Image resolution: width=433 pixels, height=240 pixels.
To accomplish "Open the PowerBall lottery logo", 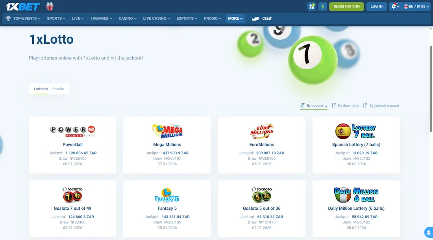I will [72, 131].
